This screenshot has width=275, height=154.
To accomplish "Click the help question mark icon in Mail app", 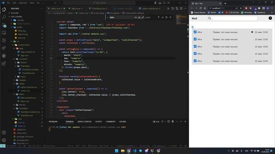I will (270, 18).
